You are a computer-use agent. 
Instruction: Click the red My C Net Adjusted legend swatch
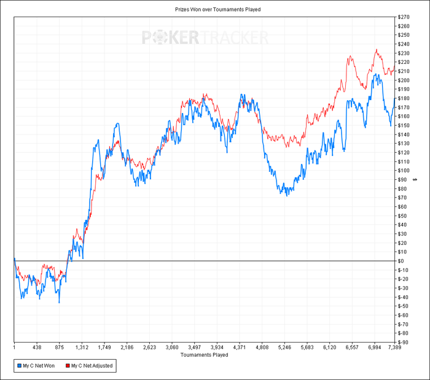[x=68, y=366]
